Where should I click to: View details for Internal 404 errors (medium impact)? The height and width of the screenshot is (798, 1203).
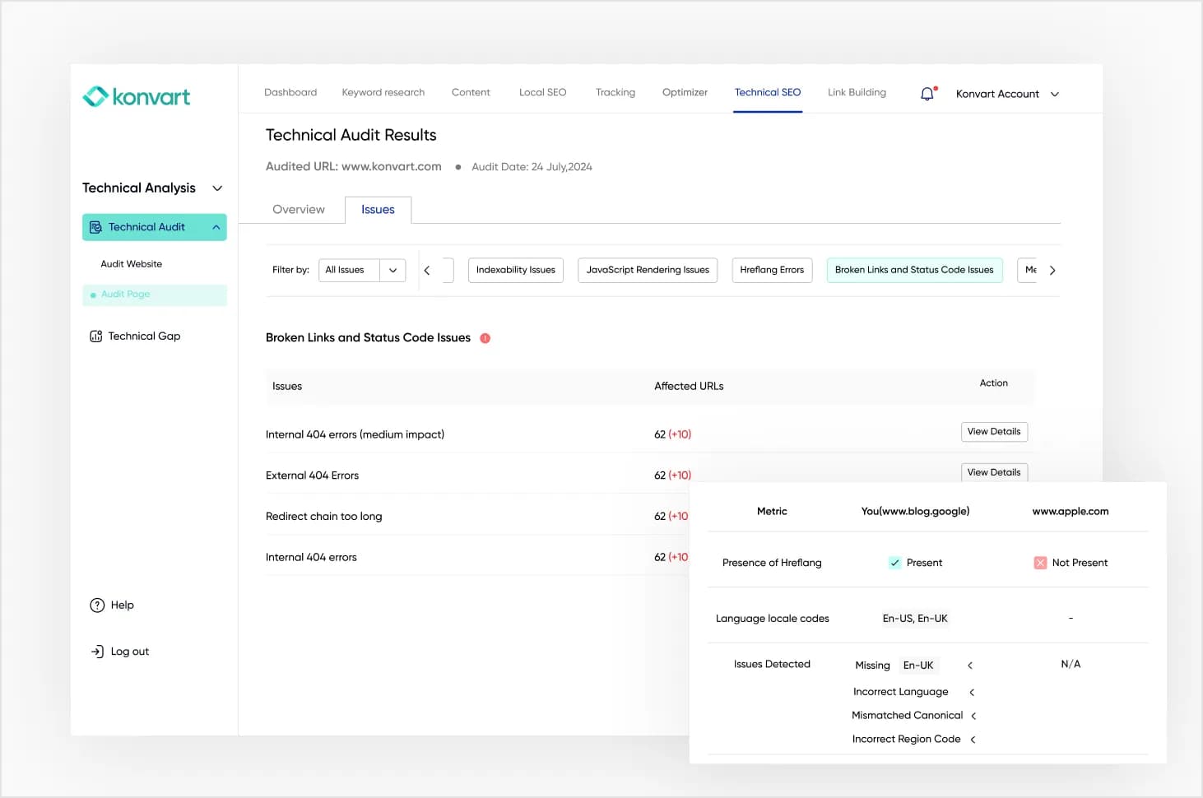[994, 432]
